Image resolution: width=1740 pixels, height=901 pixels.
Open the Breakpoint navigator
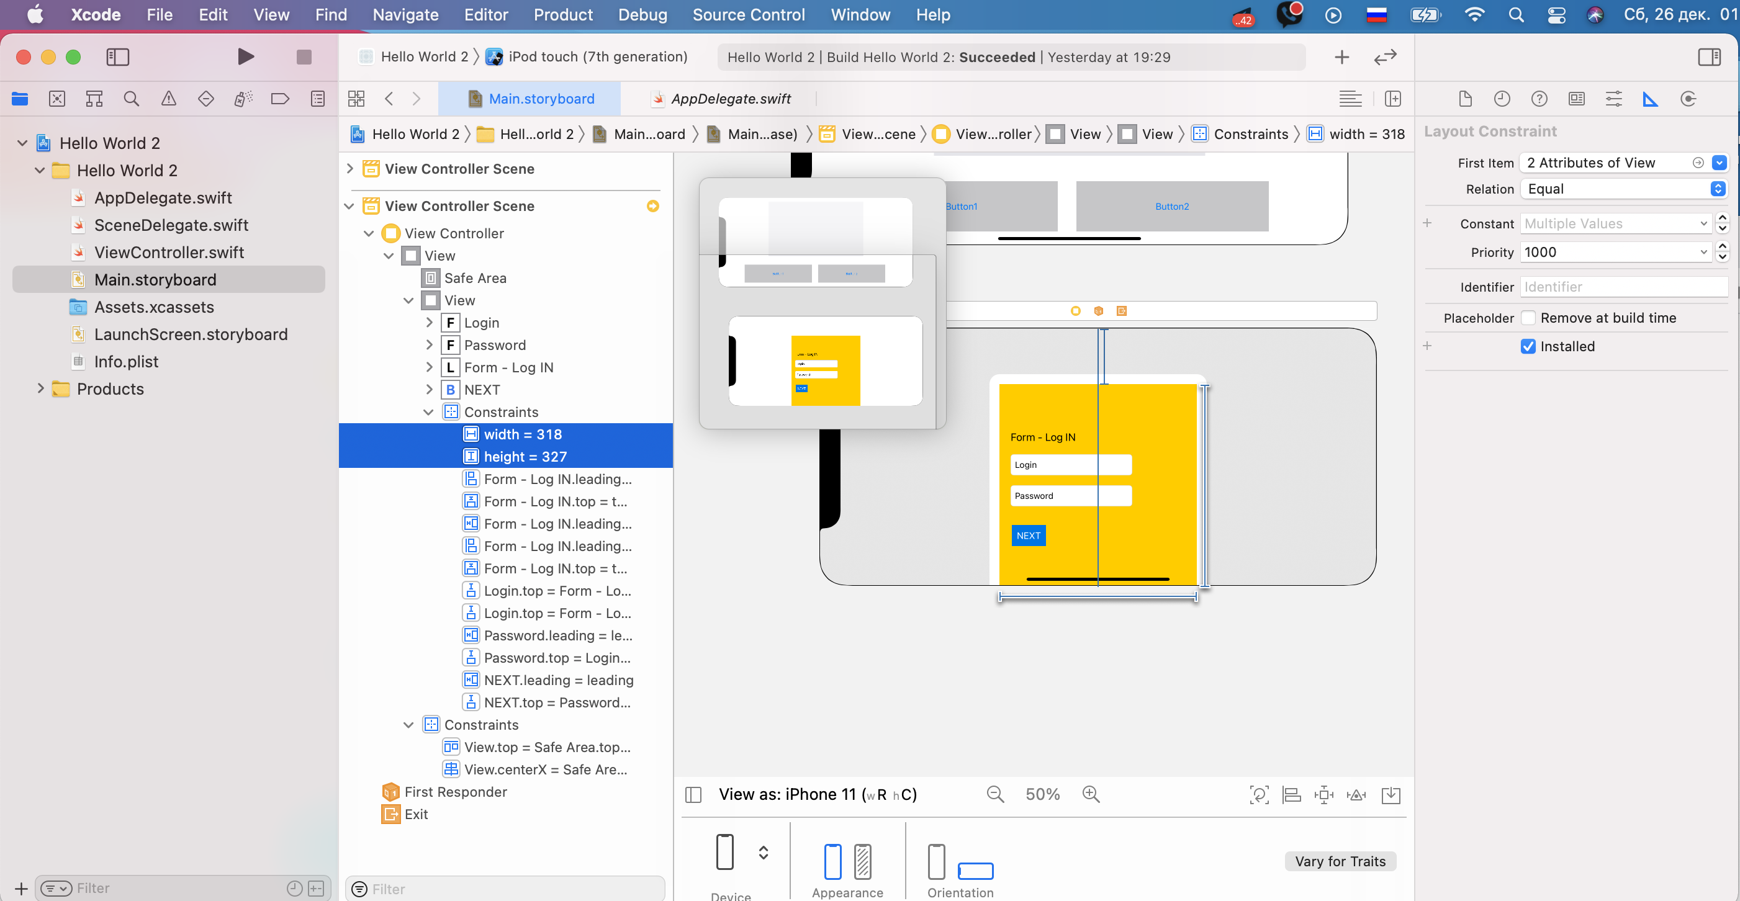[281, 99]
